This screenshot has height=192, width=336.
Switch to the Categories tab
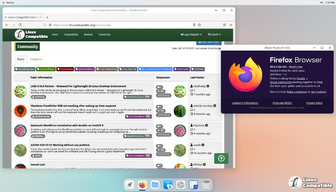pyautogui.click(x=36, y=59)
